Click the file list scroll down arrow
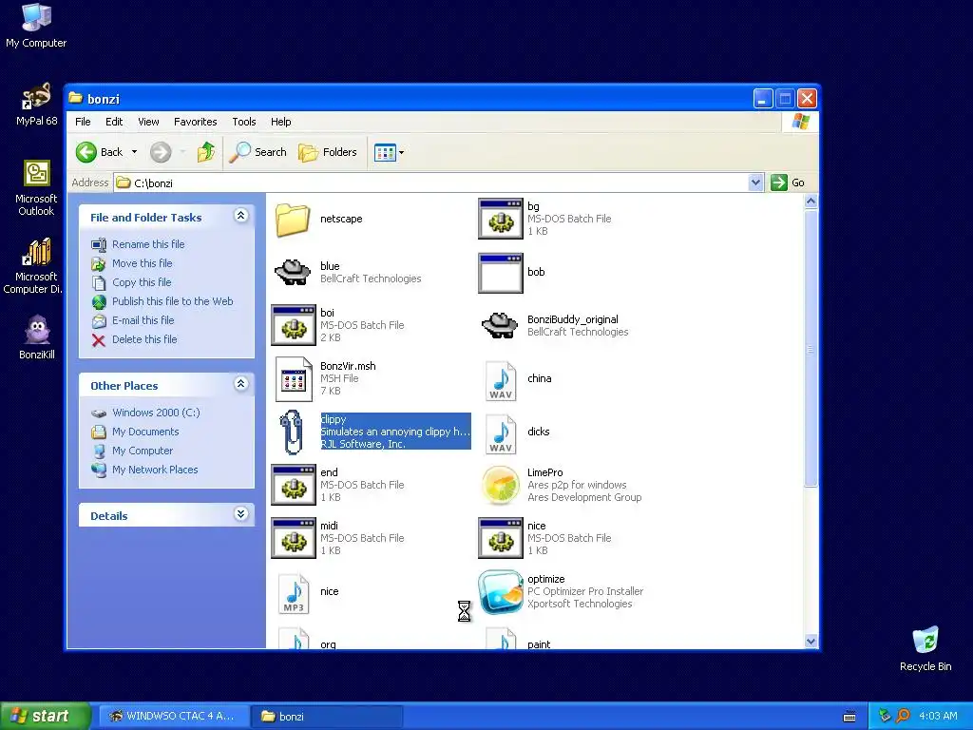 click(x=811, y=642)
